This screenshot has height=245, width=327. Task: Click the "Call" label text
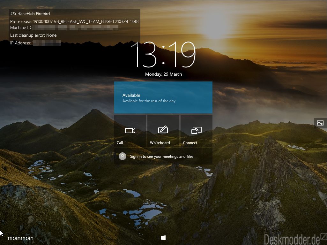120,143
